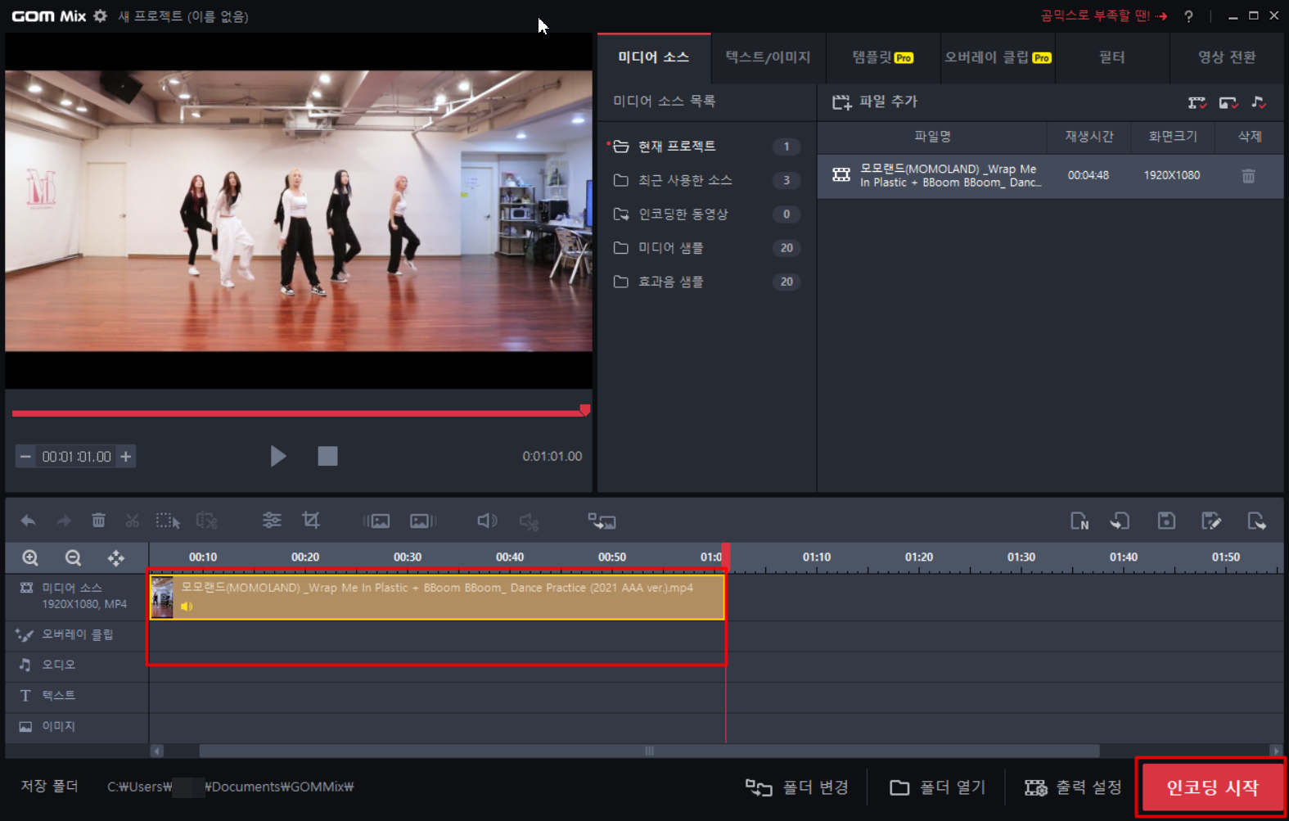
Task: Click the redo arrow in timeline toolbar
Action: click(63, 521)
